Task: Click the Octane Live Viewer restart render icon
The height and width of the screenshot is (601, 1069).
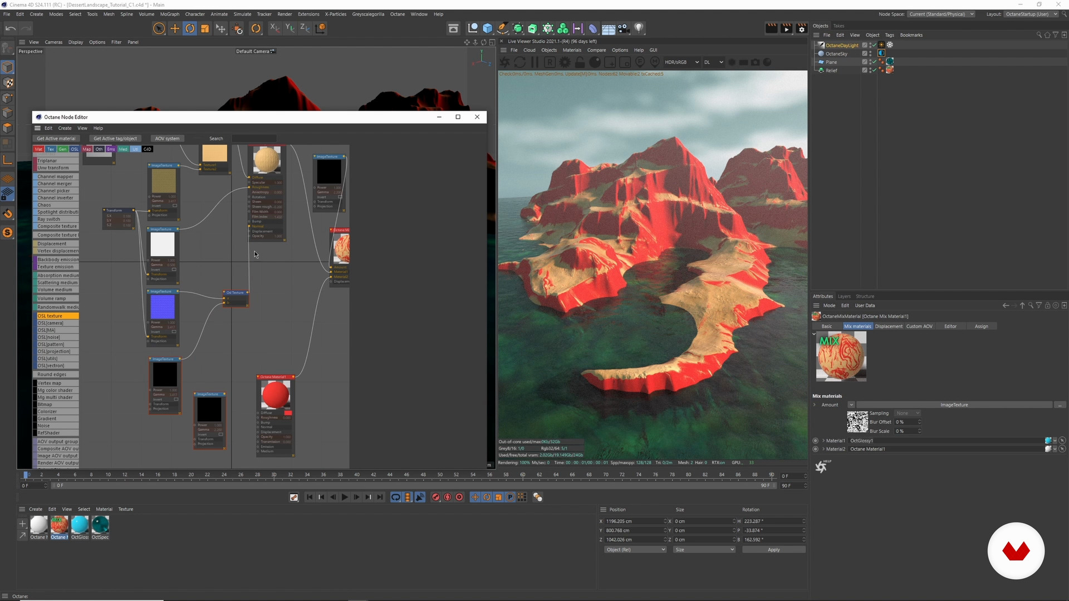Action: click(x=519, y=62)
